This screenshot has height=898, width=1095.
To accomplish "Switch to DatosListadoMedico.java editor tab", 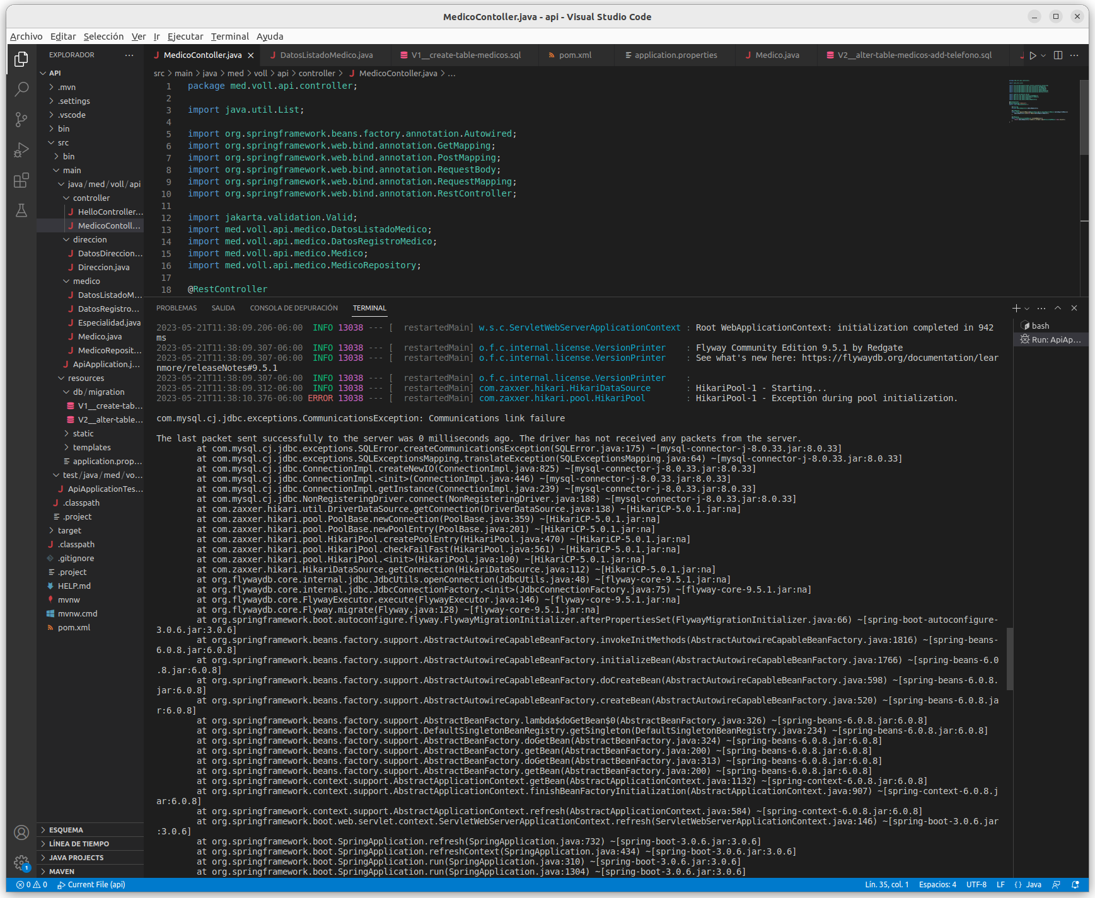I will pos(325,55).
